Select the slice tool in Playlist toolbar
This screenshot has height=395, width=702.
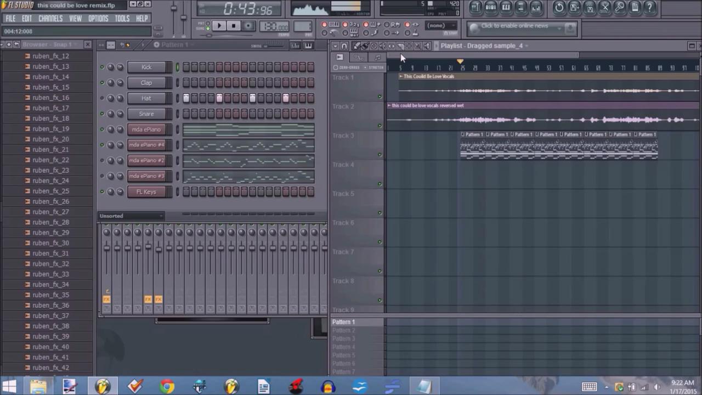click(x=400, y=46)
